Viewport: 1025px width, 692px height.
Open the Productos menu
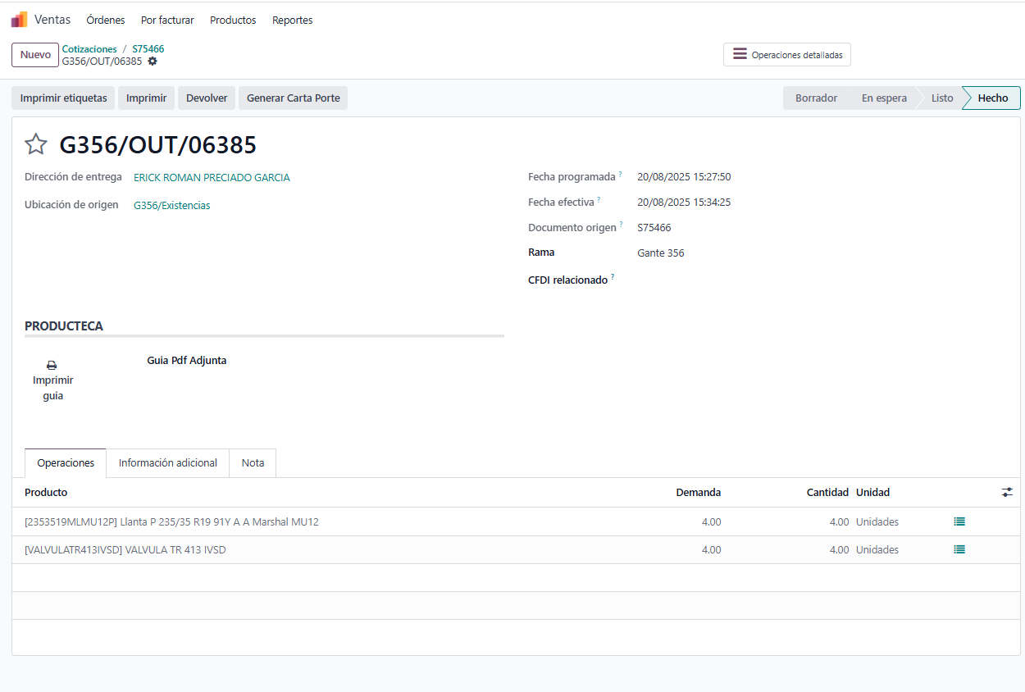[x=233, y=20]
